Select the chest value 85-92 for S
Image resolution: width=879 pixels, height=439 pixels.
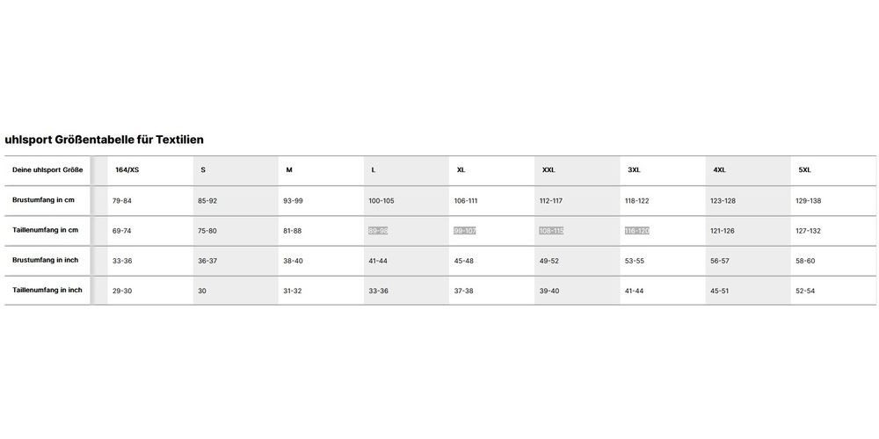click(207, 200)
